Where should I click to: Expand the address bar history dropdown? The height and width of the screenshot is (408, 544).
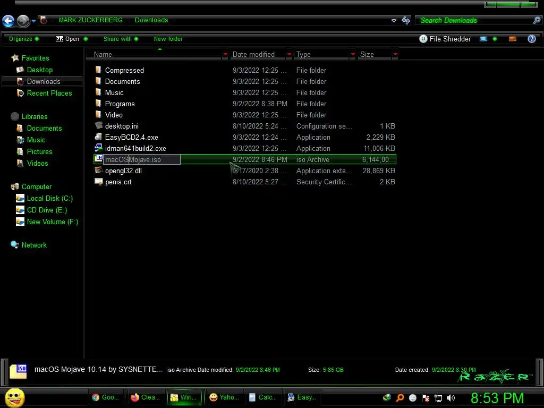394,21
